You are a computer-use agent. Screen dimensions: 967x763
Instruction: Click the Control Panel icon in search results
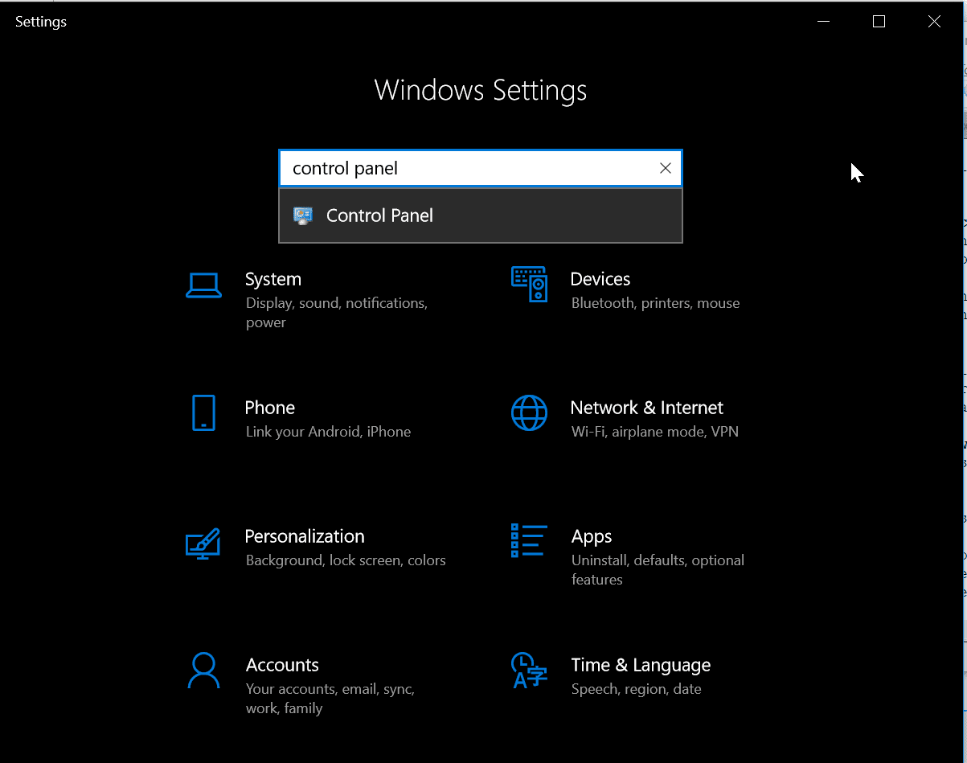(303, 215)
